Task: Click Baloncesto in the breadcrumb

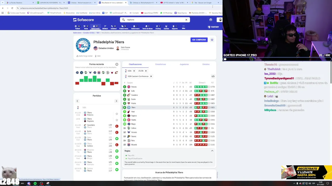Action: point(77,33)
